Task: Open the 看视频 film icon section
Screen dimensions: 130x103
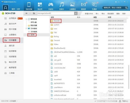Action: click(83, 6)
